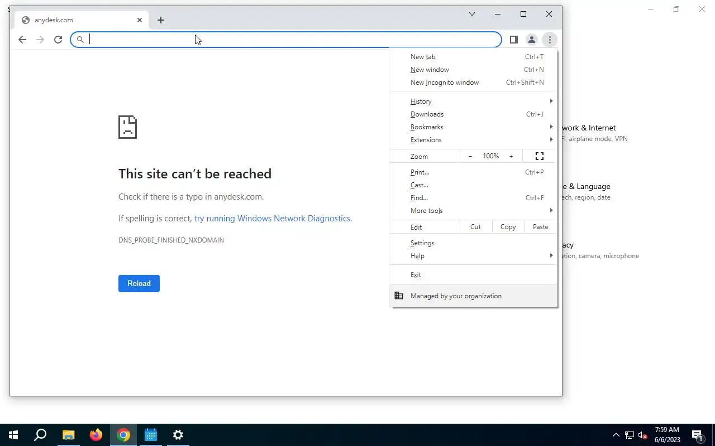
Task: Select the anydesk.com tab
Action: click(x=82, y=20)
